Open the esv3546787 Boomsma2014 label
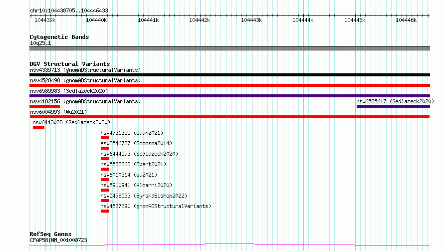This screenshot has width=444, height=251. coord(136,143)
